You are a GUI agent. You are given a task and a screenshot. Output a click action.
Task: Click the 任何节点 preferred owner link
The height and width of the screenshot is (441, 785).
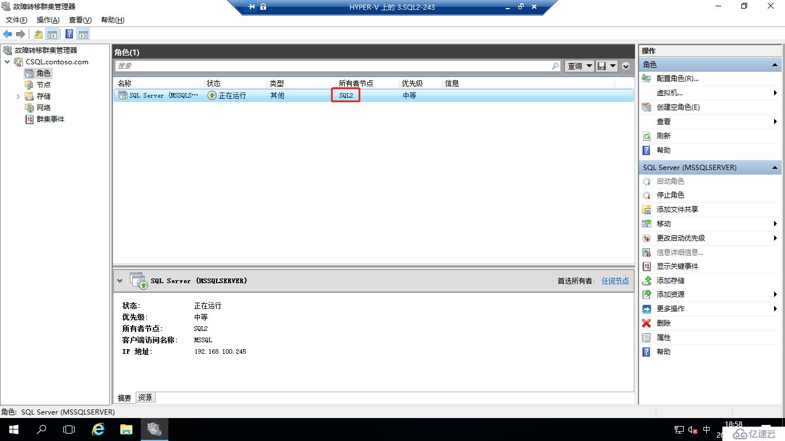[x=615, y=281]
